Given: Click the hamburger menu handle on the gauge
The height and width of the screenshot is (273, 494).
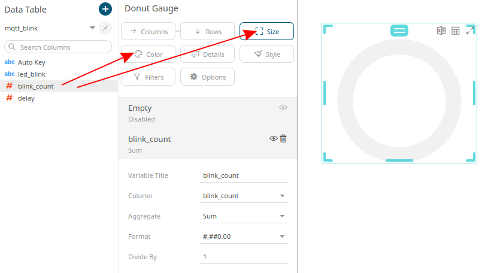Looking at the screenshot, I should (x=399, y=31).
